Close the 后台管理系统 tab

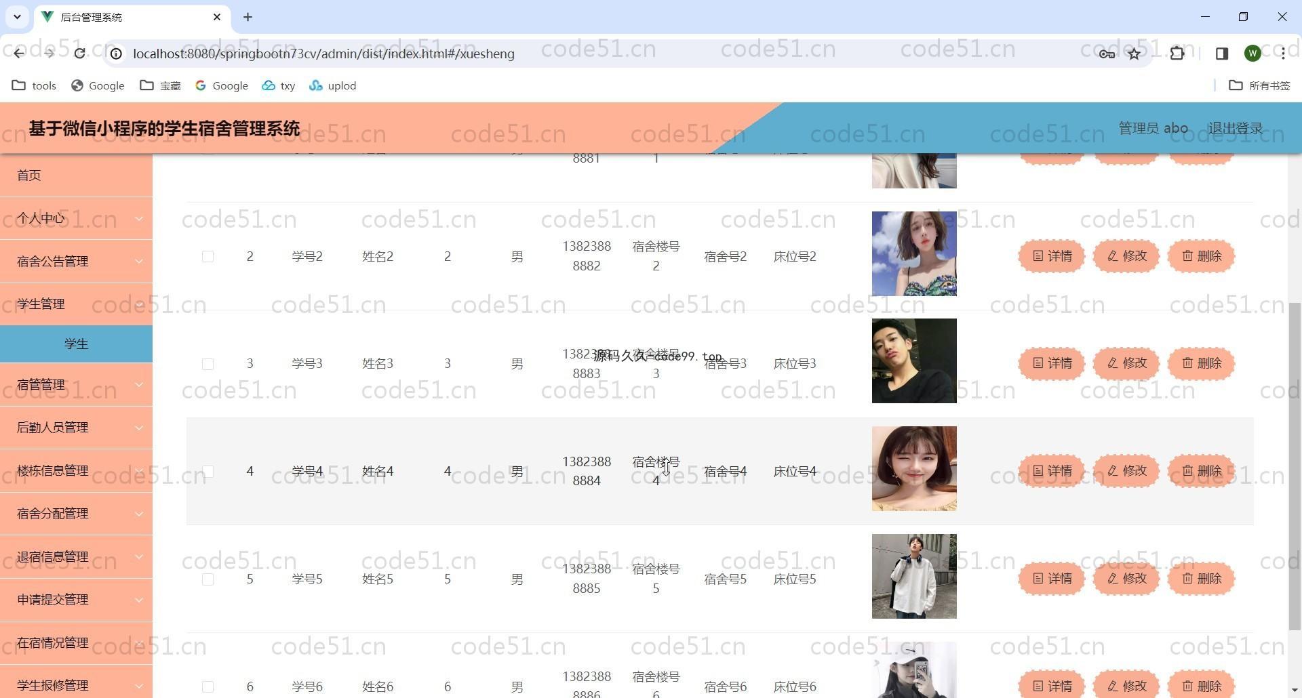(217, 17)
